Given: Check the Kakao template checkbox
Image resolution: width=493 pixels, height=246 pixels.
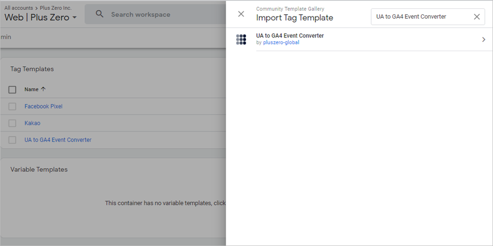Looking at the screenshot, I should [x=12, y=123].
